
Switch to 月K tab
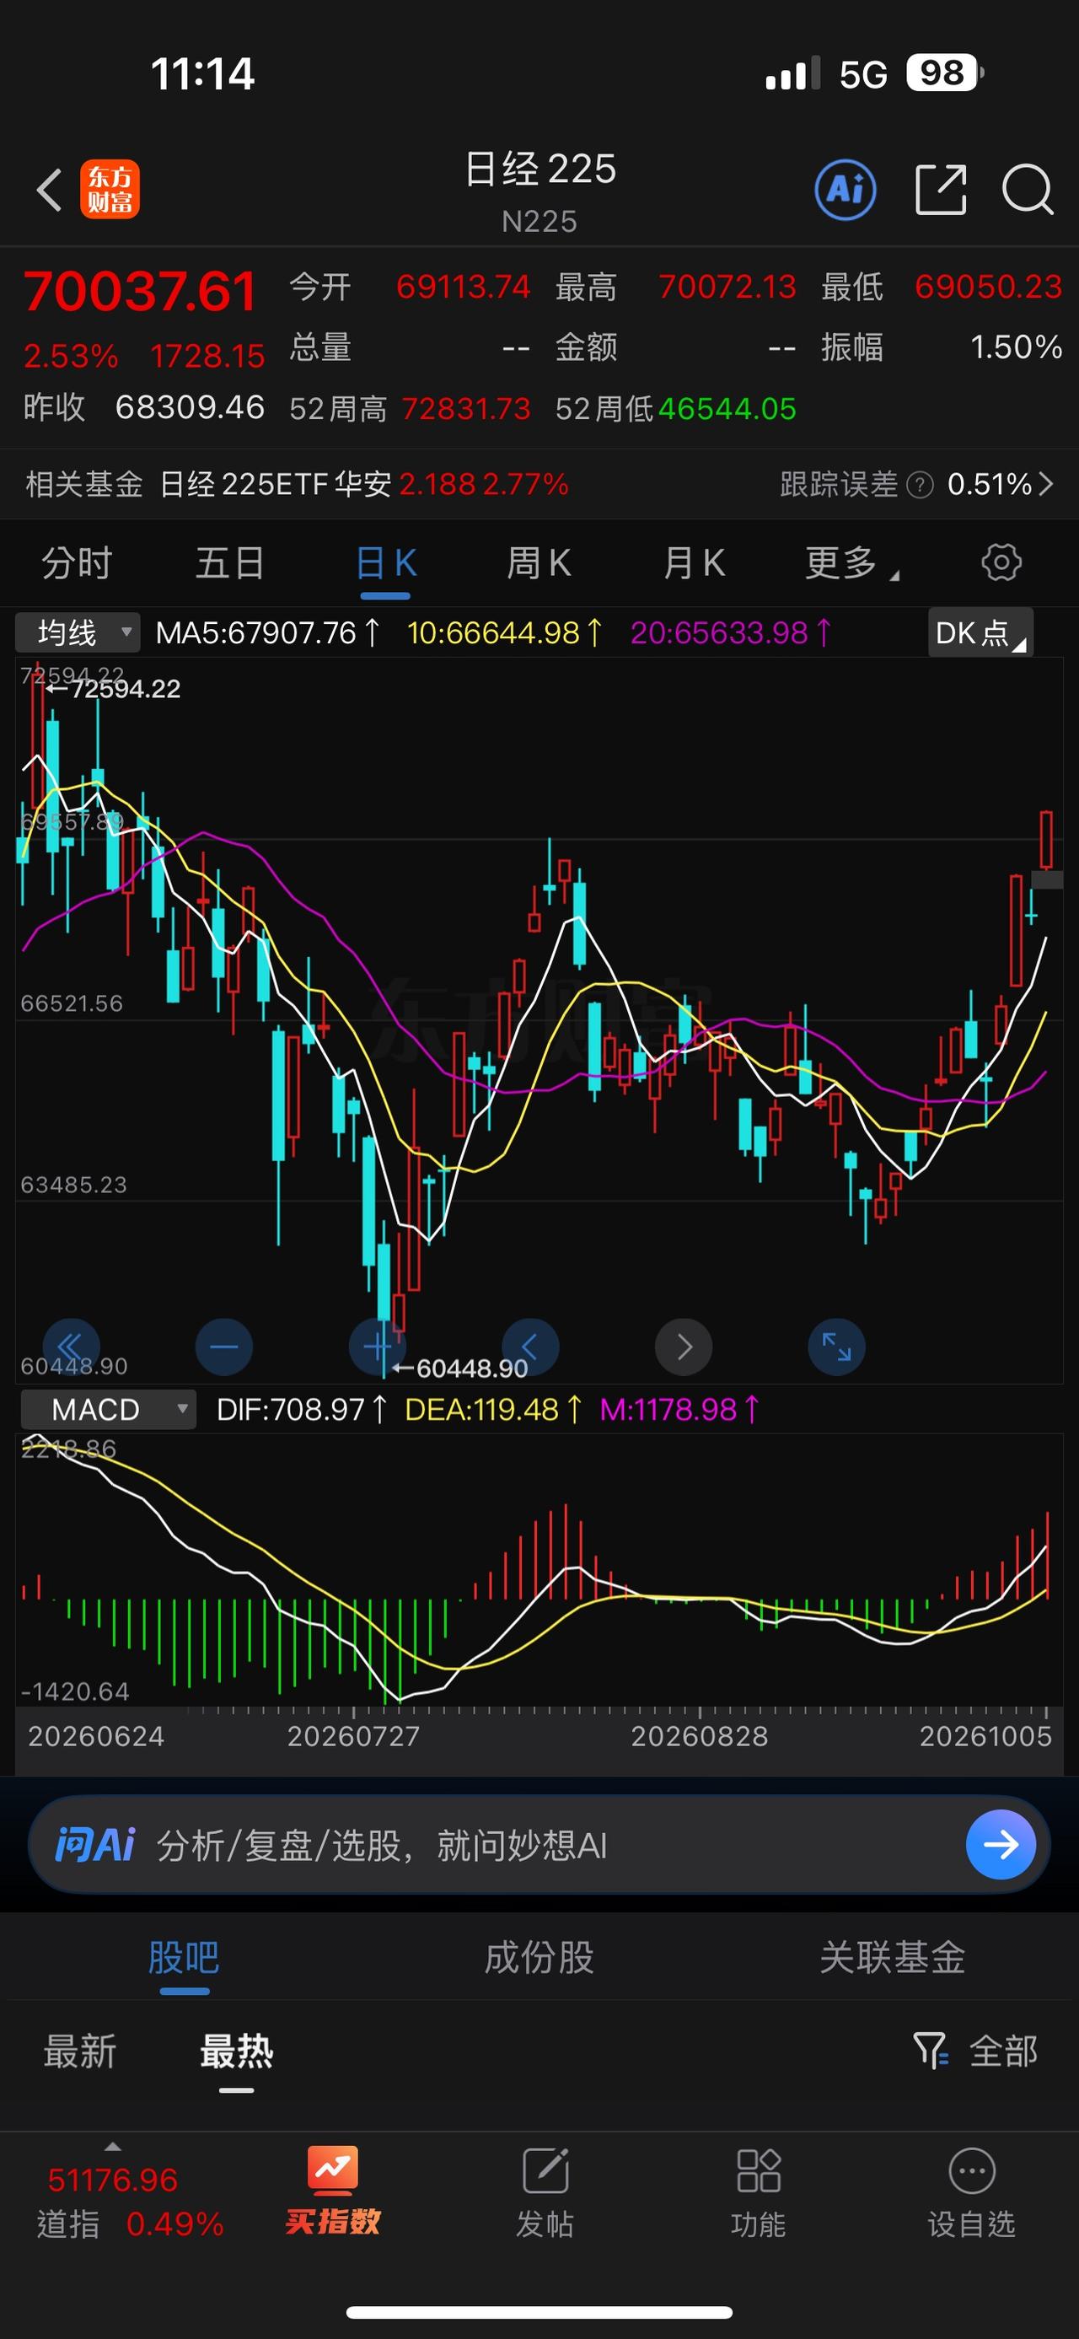(x=693, y=563)
